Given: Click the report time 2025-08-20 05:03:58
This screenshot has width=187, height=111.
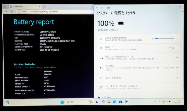Looking at the screenshot, I should [x=49, y=50].
